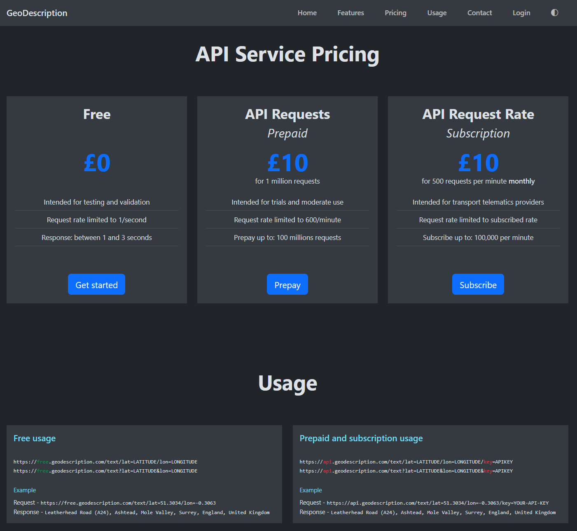The image size is (577, 531).
Task: Hit the Subscribe button
Action: click(478, 284)
